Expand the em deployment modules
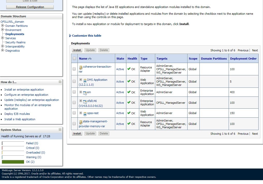The height and width of the screenshot is (184, 263). [81, 92]
